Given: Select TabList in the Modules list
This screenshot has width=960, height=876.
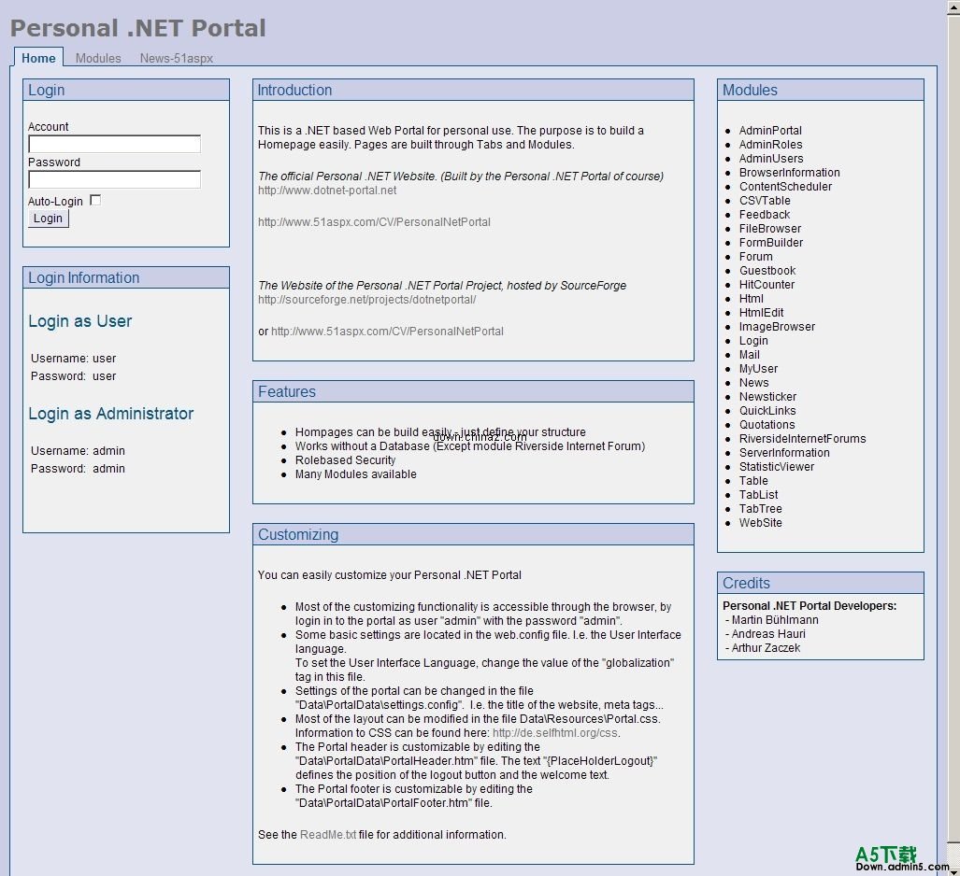Looking at the screenshot, I should point(759,496).
